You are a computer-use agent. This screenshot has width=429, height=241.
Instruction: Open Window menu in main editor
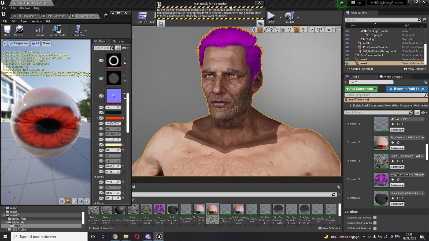25,8
